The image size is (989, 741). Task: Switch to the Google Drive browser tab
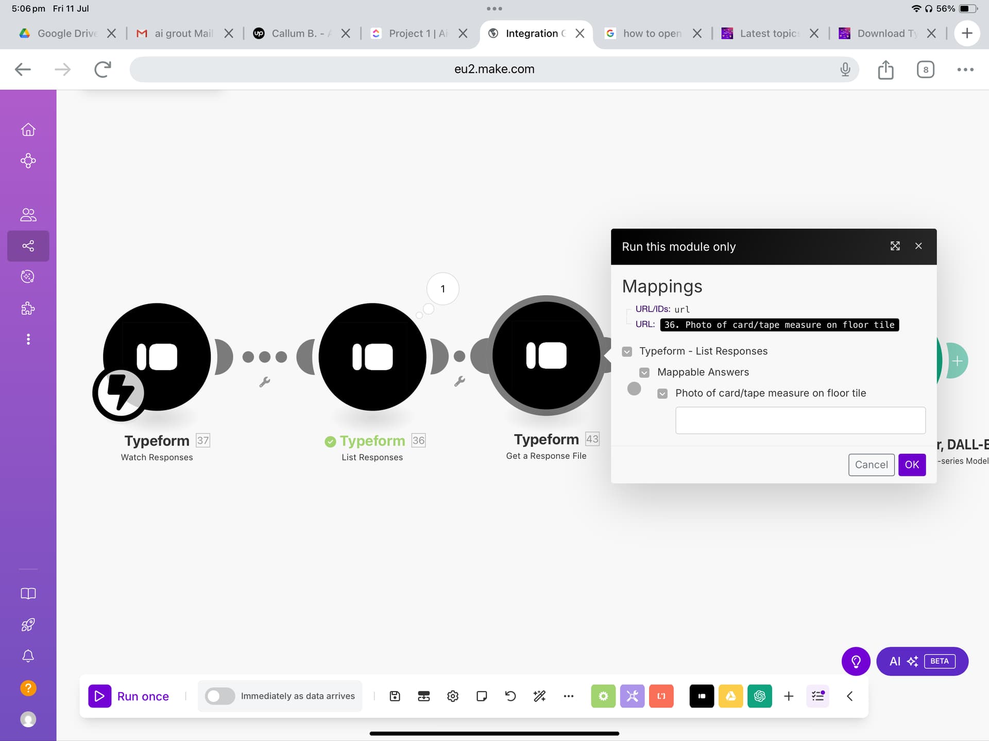[x=58, y=33]
